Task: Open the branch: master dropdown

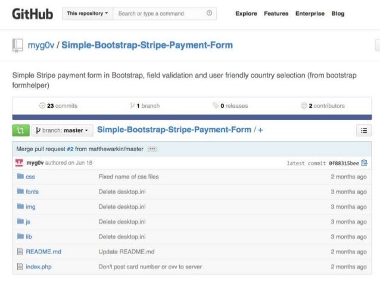Action: (x=63, y=130)
